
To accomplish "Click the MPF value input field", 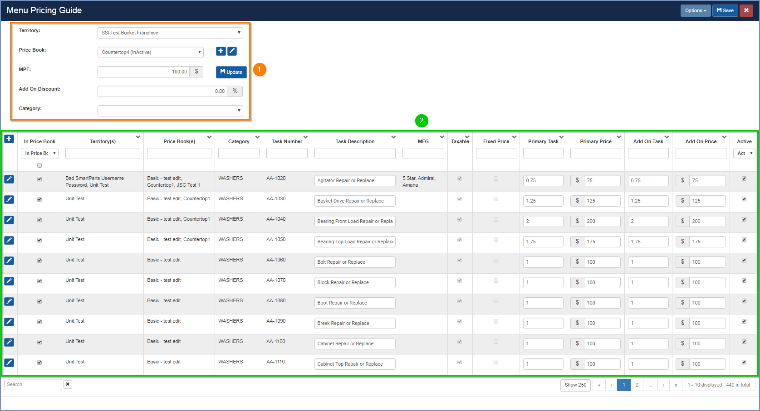I will (x=144, y=72).
